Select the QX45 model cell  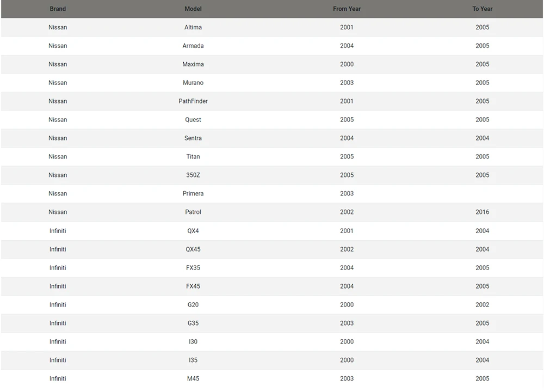[x=193, y=249]
